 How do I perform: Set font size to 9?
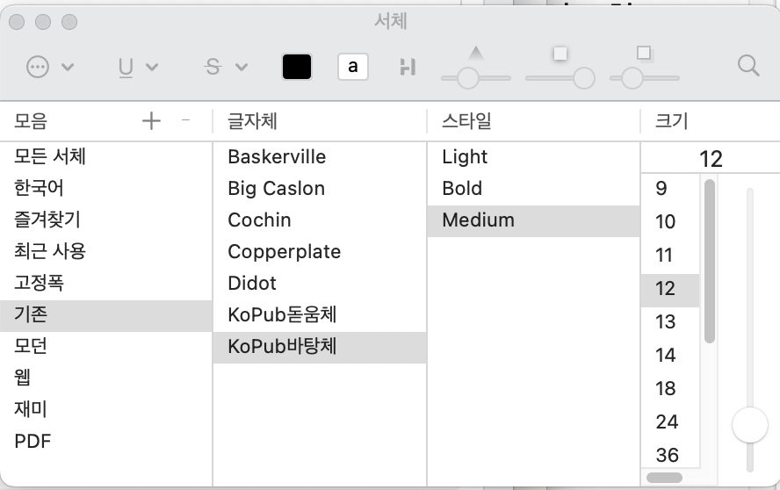[670, 189]
